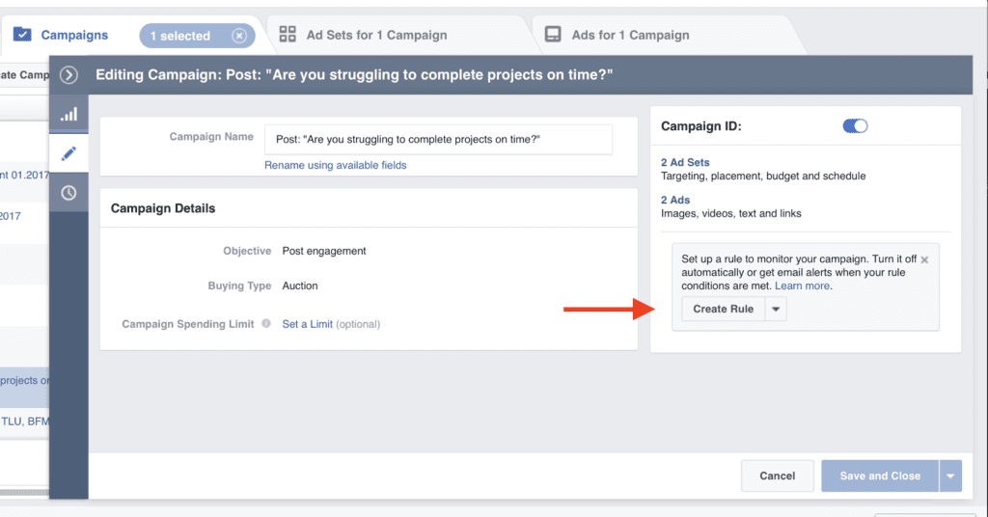Click 'Rename using available fields' link

(x=336, y=165)
